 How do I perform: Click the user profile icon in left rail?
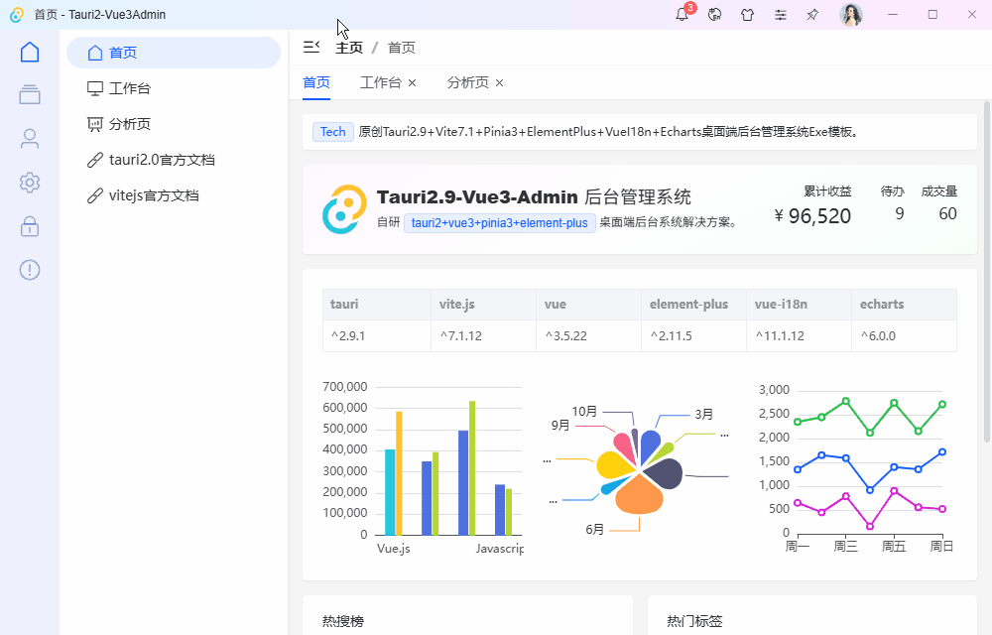tap(30, 138)
